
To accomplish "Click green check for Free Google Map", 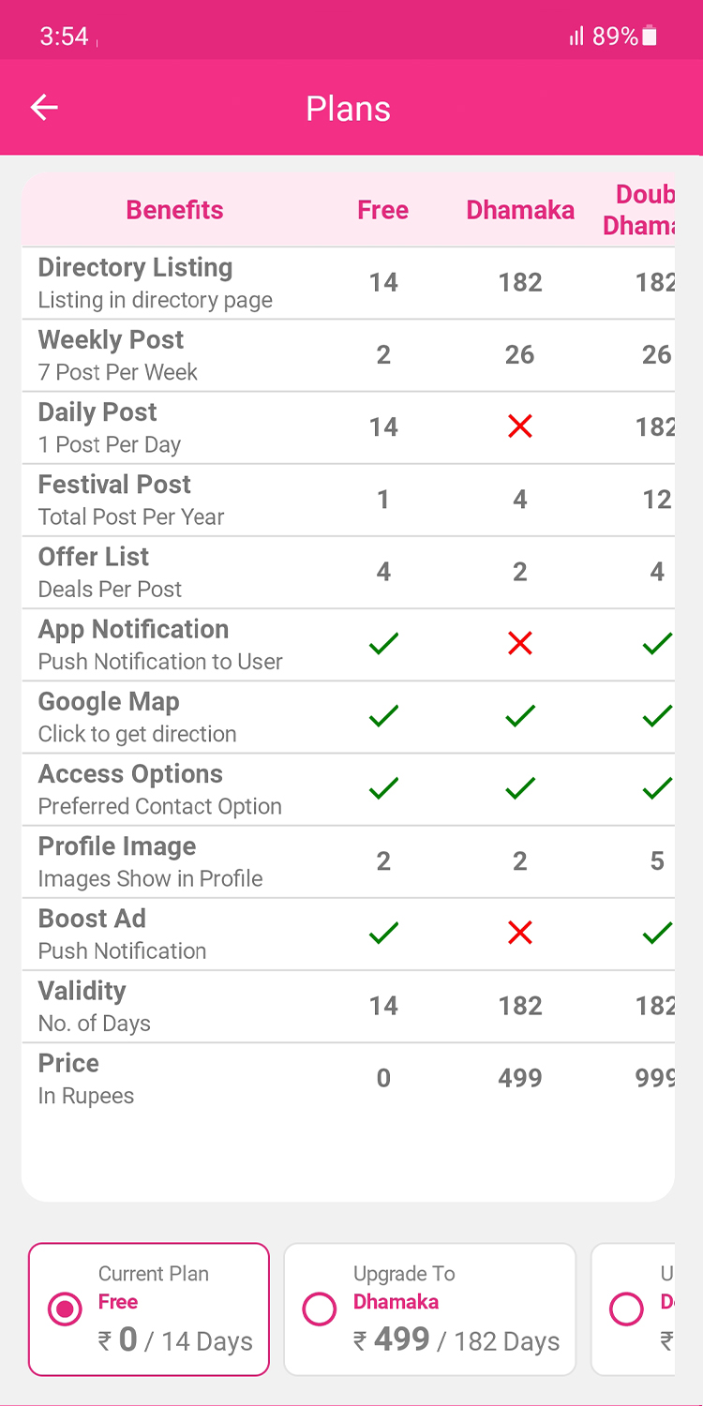I will (x=383, y=716).
